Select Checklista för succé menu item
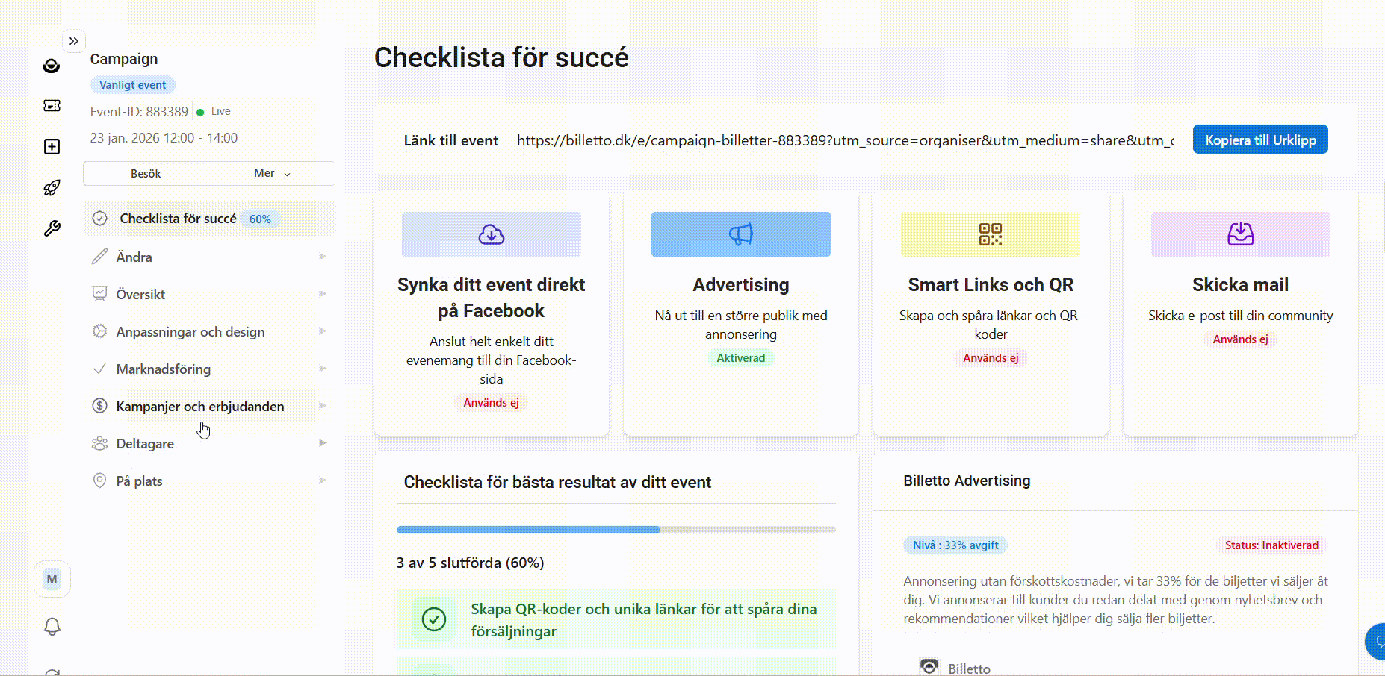The height and width of the screenshot is (676, 1385). coord(179,219)
